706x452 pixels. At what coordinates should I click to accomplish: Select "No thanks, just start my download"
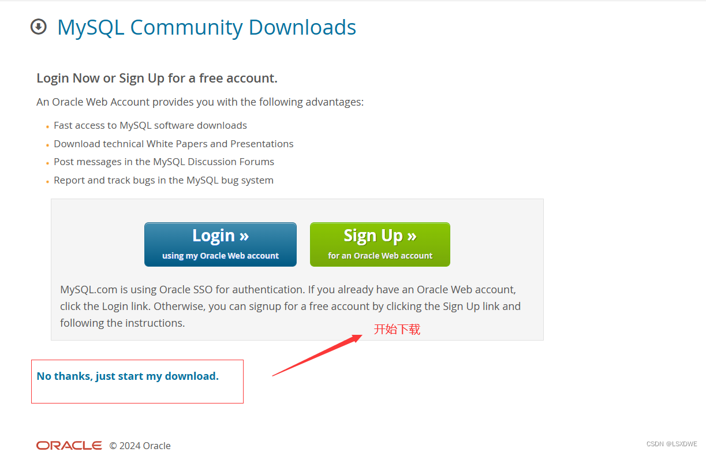(128, 376)
